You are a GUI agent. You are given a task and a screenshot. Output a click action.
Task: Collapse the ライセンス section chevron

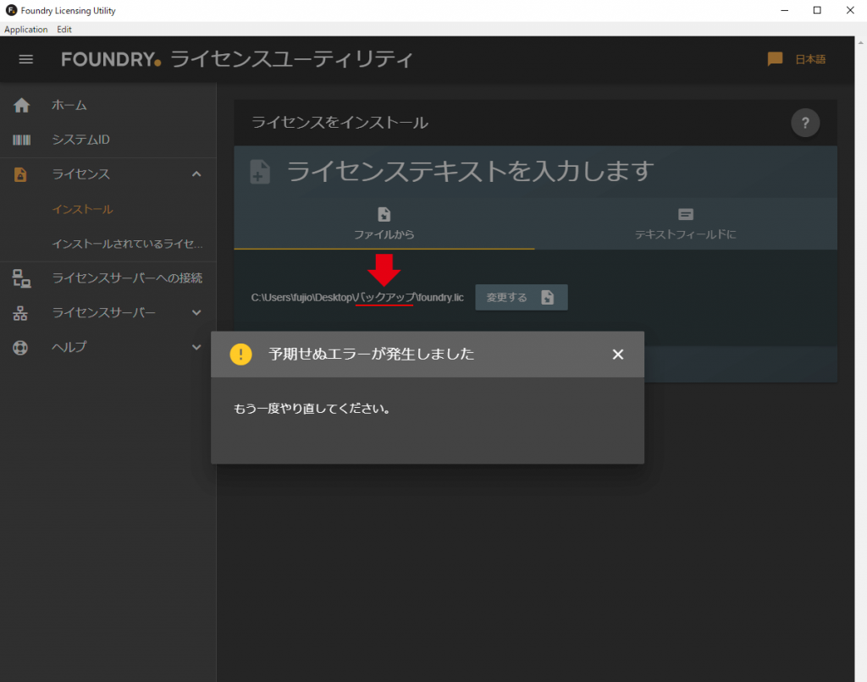coord(196,174)
